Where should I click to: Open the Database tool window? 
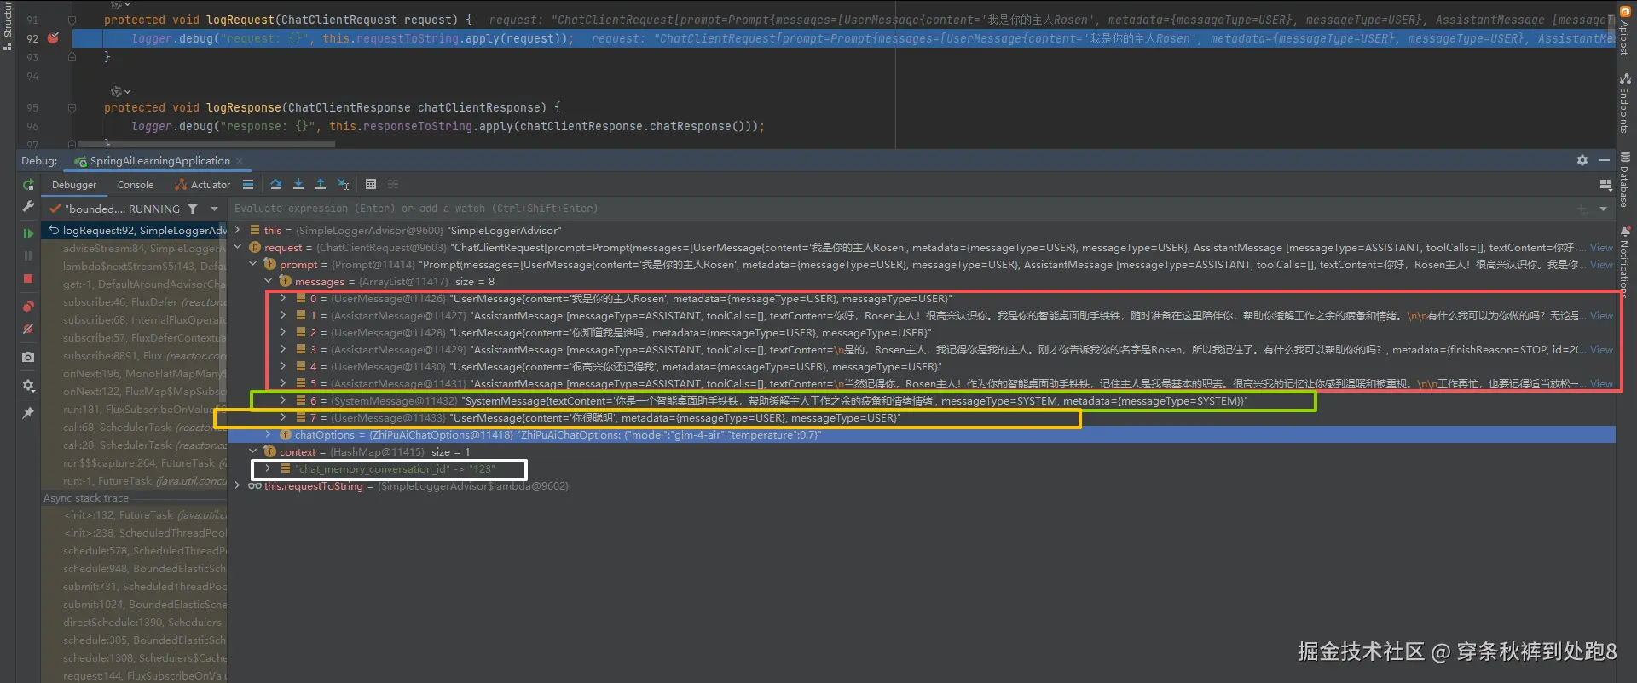point(1625,180)
